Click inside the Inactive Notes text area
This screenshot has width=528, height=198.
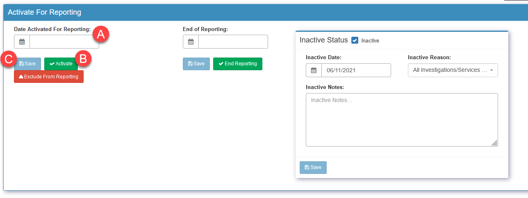click(x=402, y=120)
